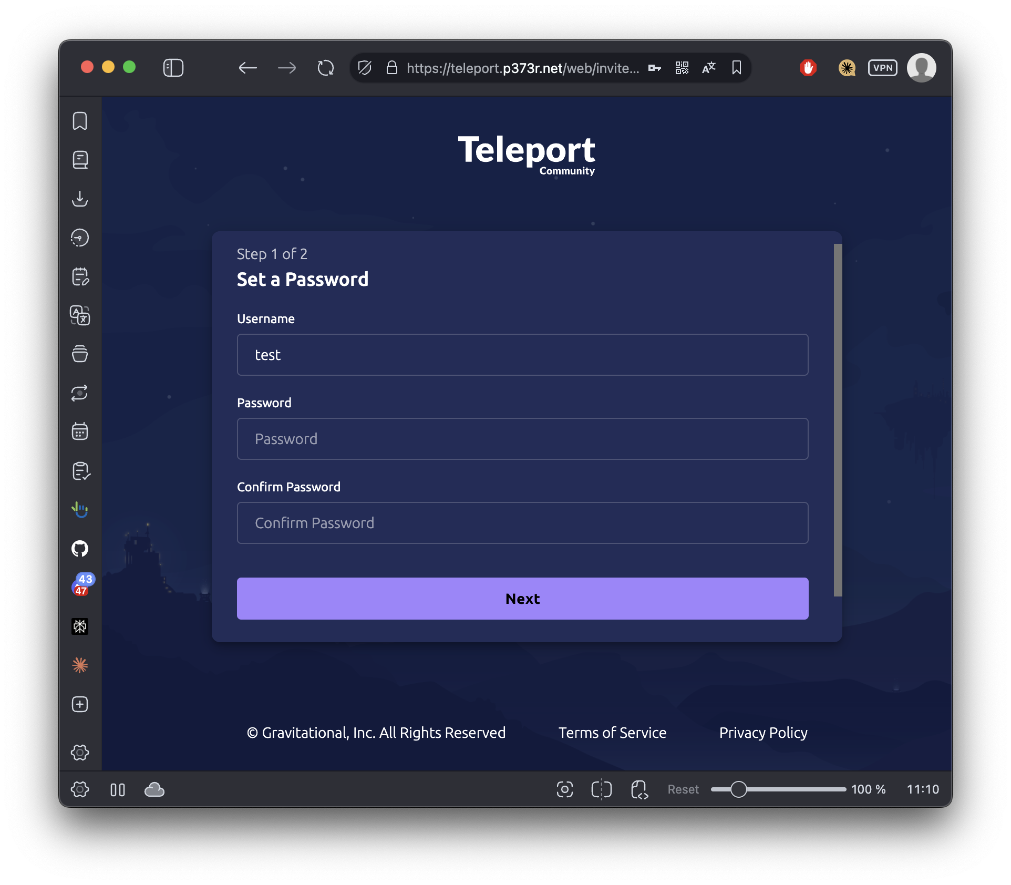Focus the Password input field
This screenshot has height=885, width=1011.
tap(522, 439)
